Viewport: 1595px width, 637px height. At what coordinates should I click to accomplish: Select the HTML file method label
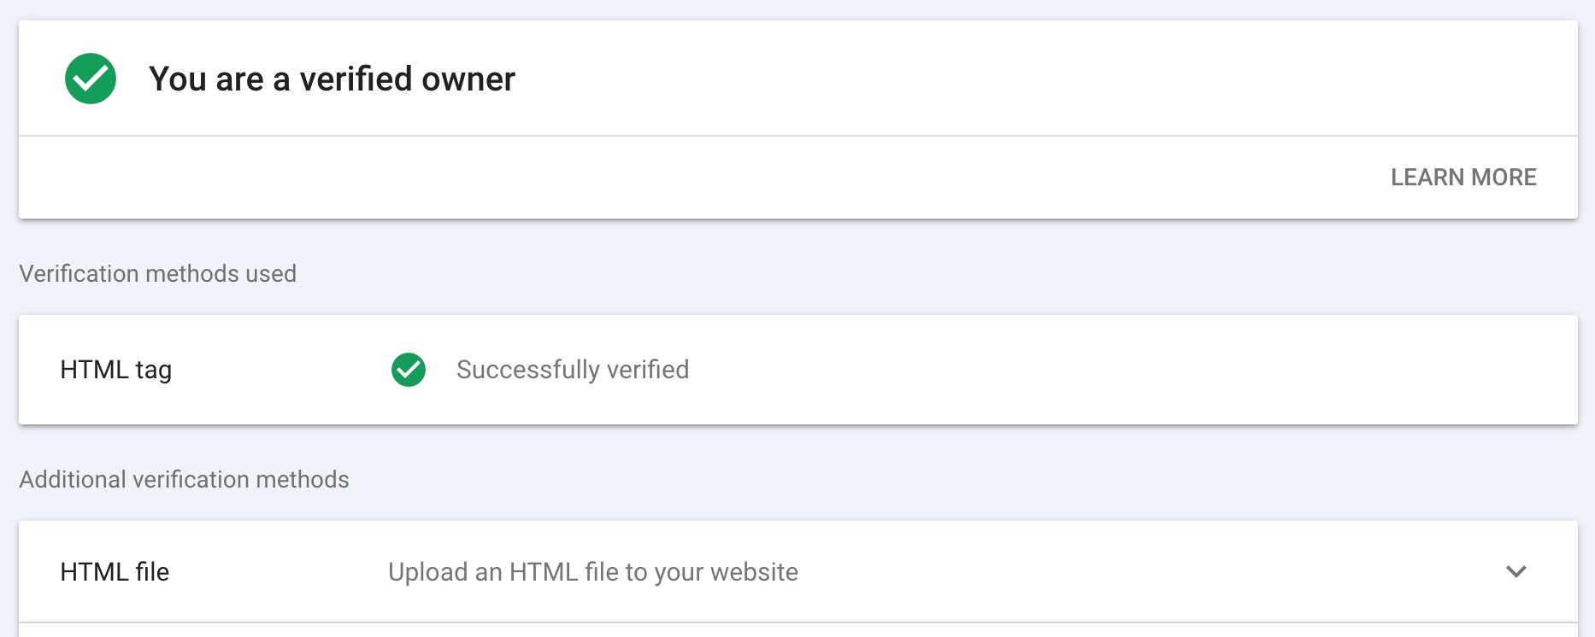click(x=115, y=571)
